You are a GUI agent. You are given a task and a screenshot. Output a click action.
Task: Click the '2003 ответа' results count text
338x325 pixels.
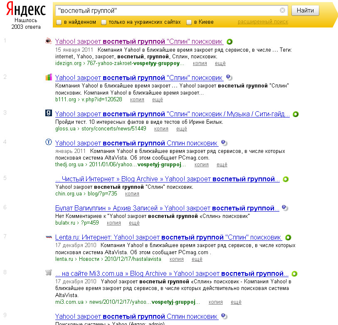tap(26, 27)
